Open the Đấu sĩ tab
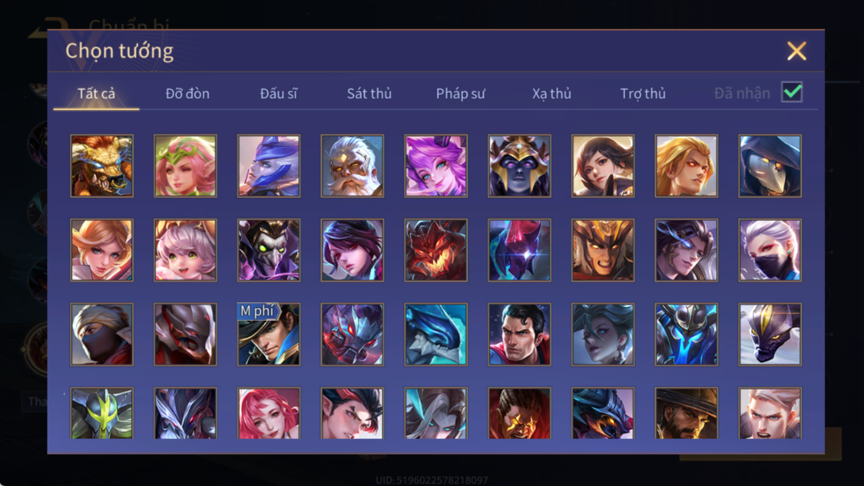 click(279, 94)
